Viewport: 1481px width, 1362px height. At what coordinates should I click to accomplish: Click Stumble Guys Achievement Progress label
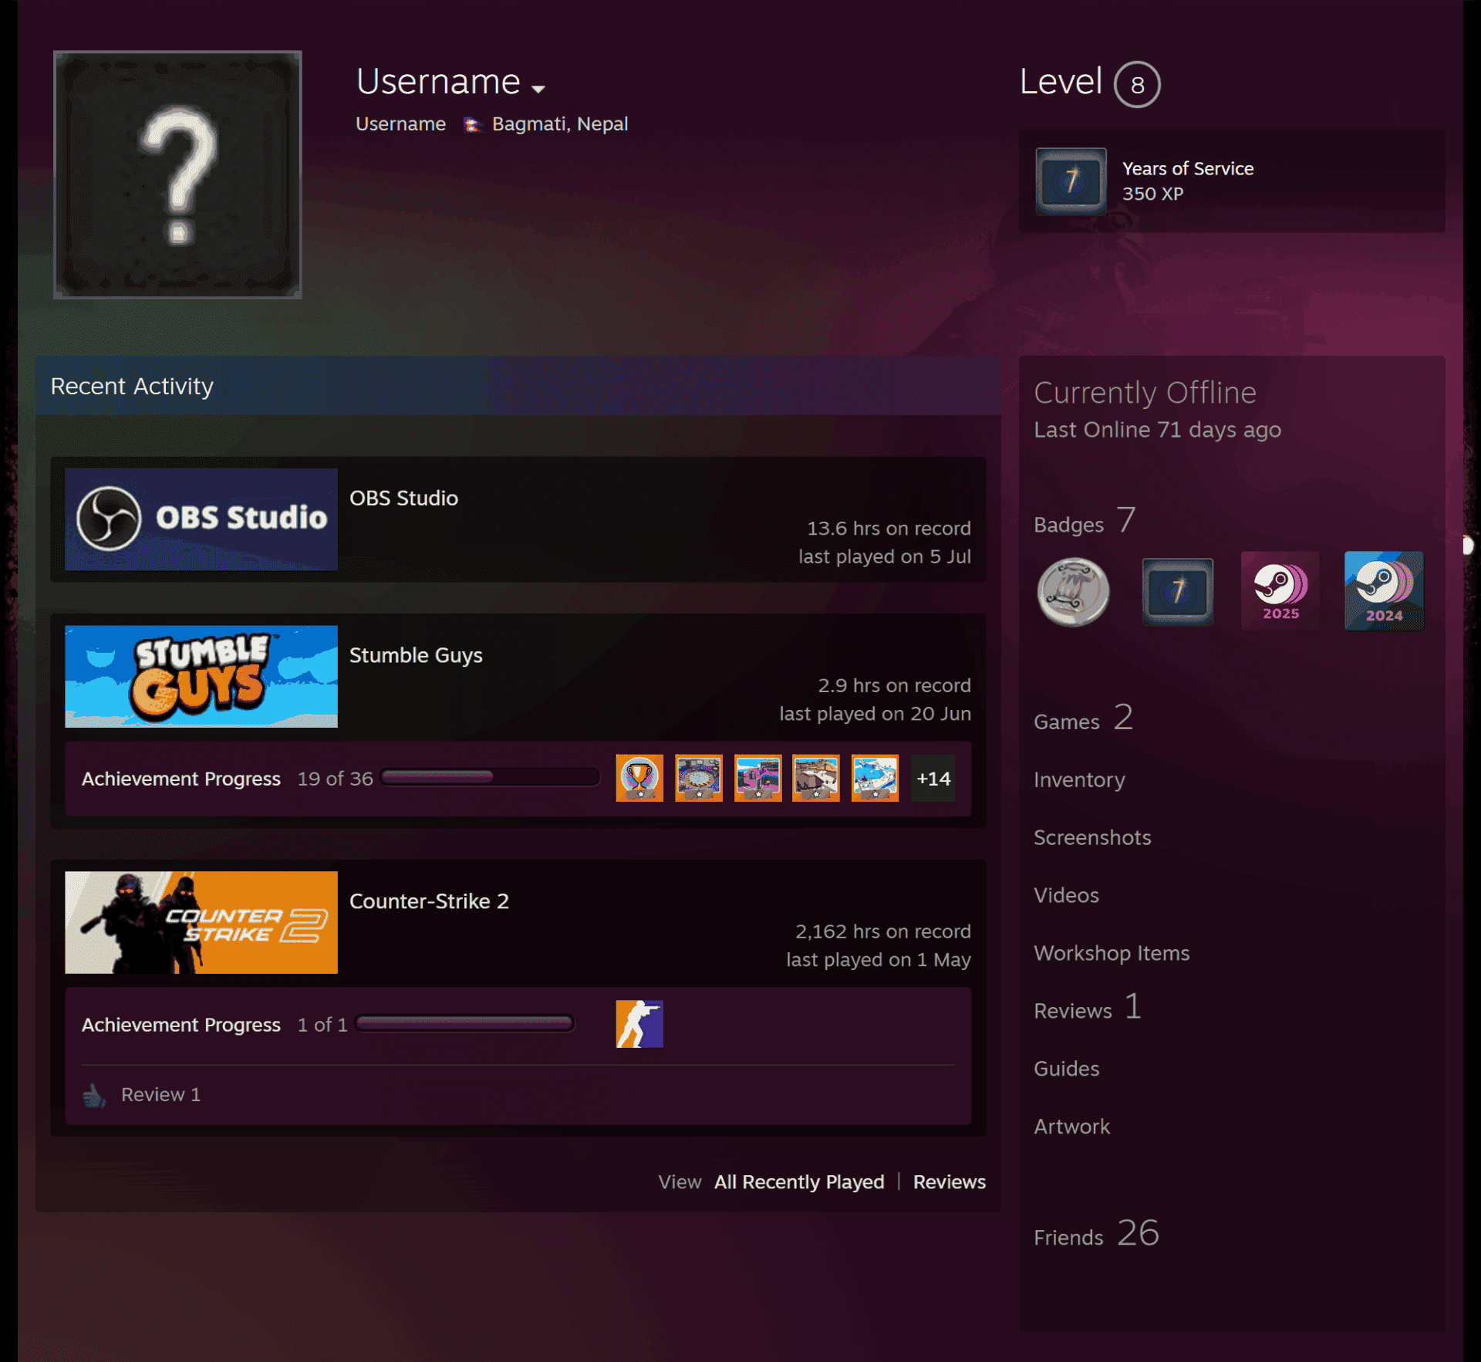pyautogui.click(x=181, y=779)
